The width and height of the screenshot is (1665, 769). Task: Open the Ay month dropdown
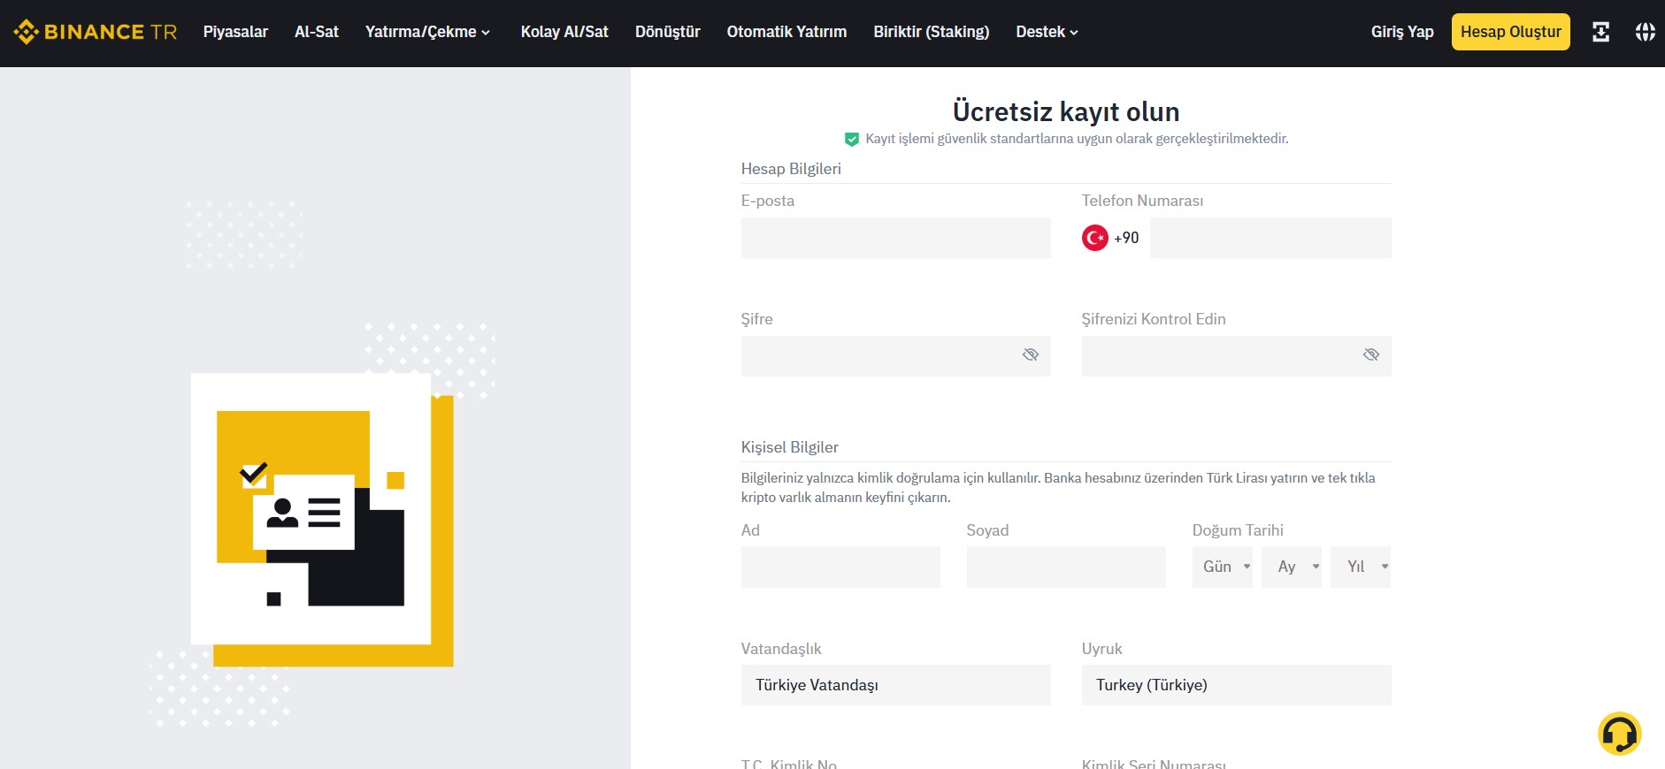(x=1292, y=567)
